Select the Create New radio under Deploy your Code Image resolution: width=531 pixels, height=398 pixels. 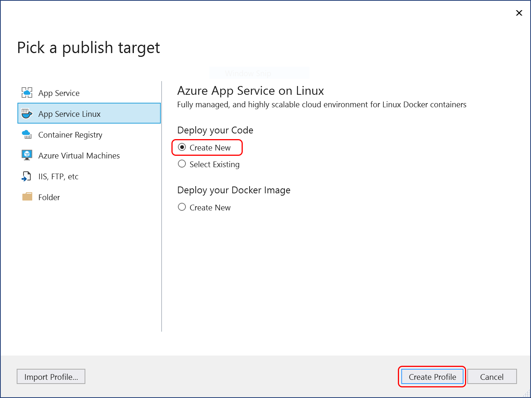click(x=182, y=147)
